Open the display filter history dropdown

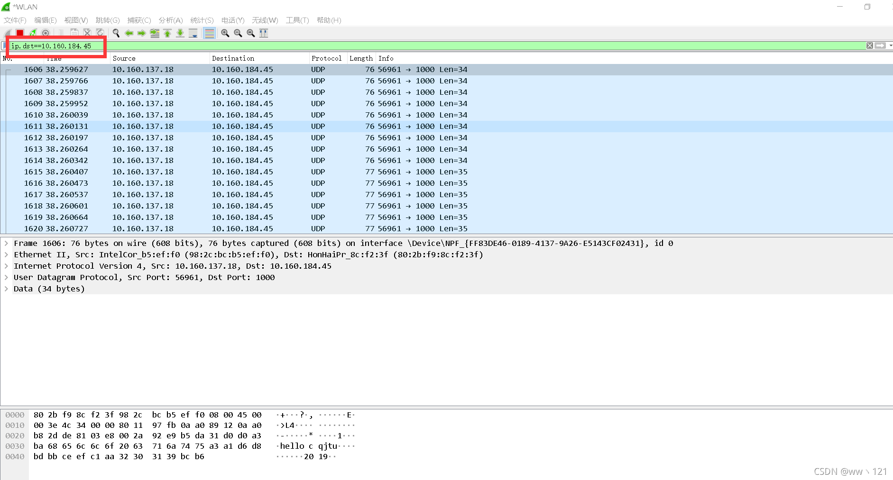coord(890,45)
